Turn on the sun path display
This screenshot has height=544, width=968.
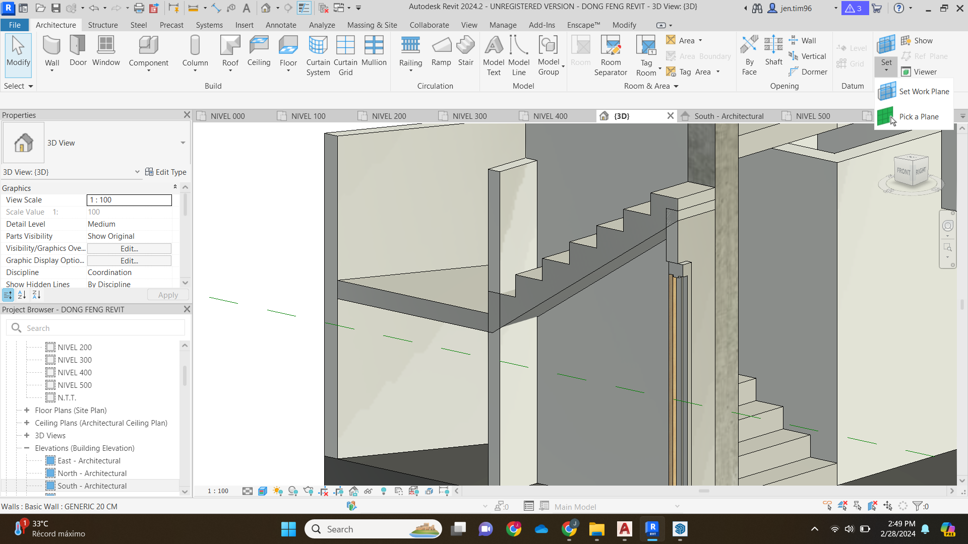tap(277, 491)
